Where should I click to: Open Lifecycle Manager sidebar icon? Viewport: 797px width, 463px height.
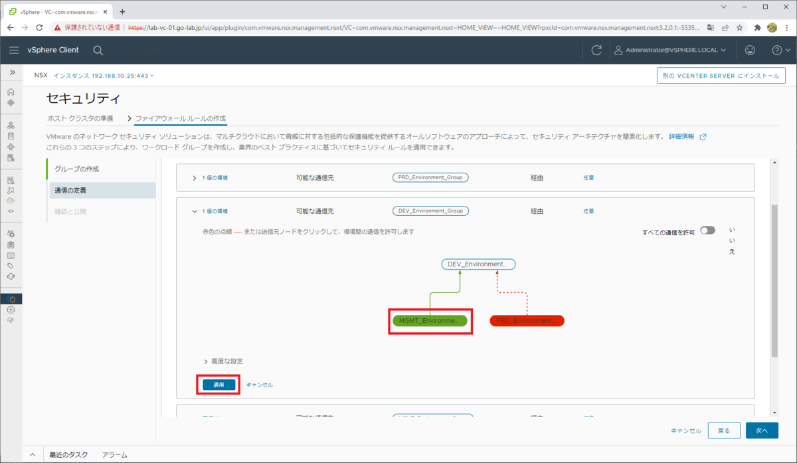point(11,276)
